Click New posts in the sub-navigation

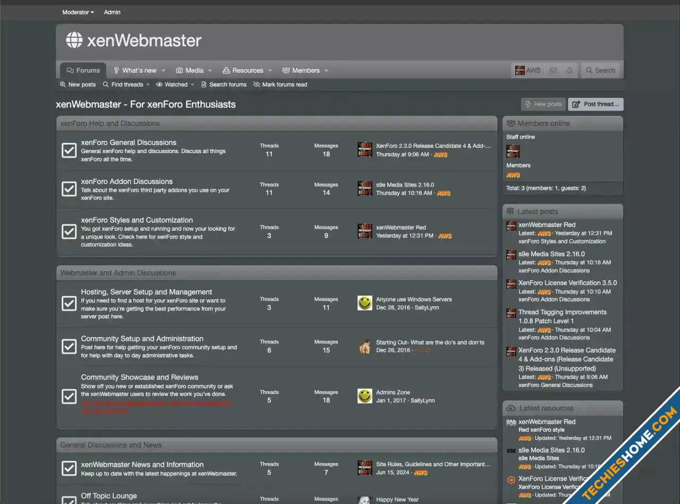click(x=78, y=85)
